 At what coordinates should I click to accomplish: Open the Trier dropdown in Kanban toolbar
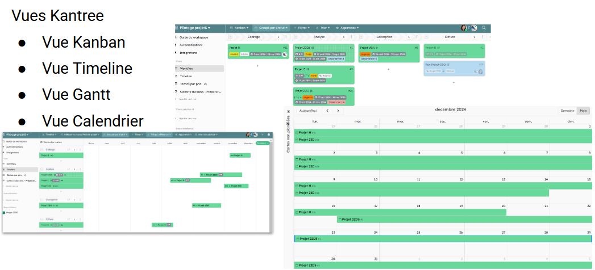coord(323,28)
